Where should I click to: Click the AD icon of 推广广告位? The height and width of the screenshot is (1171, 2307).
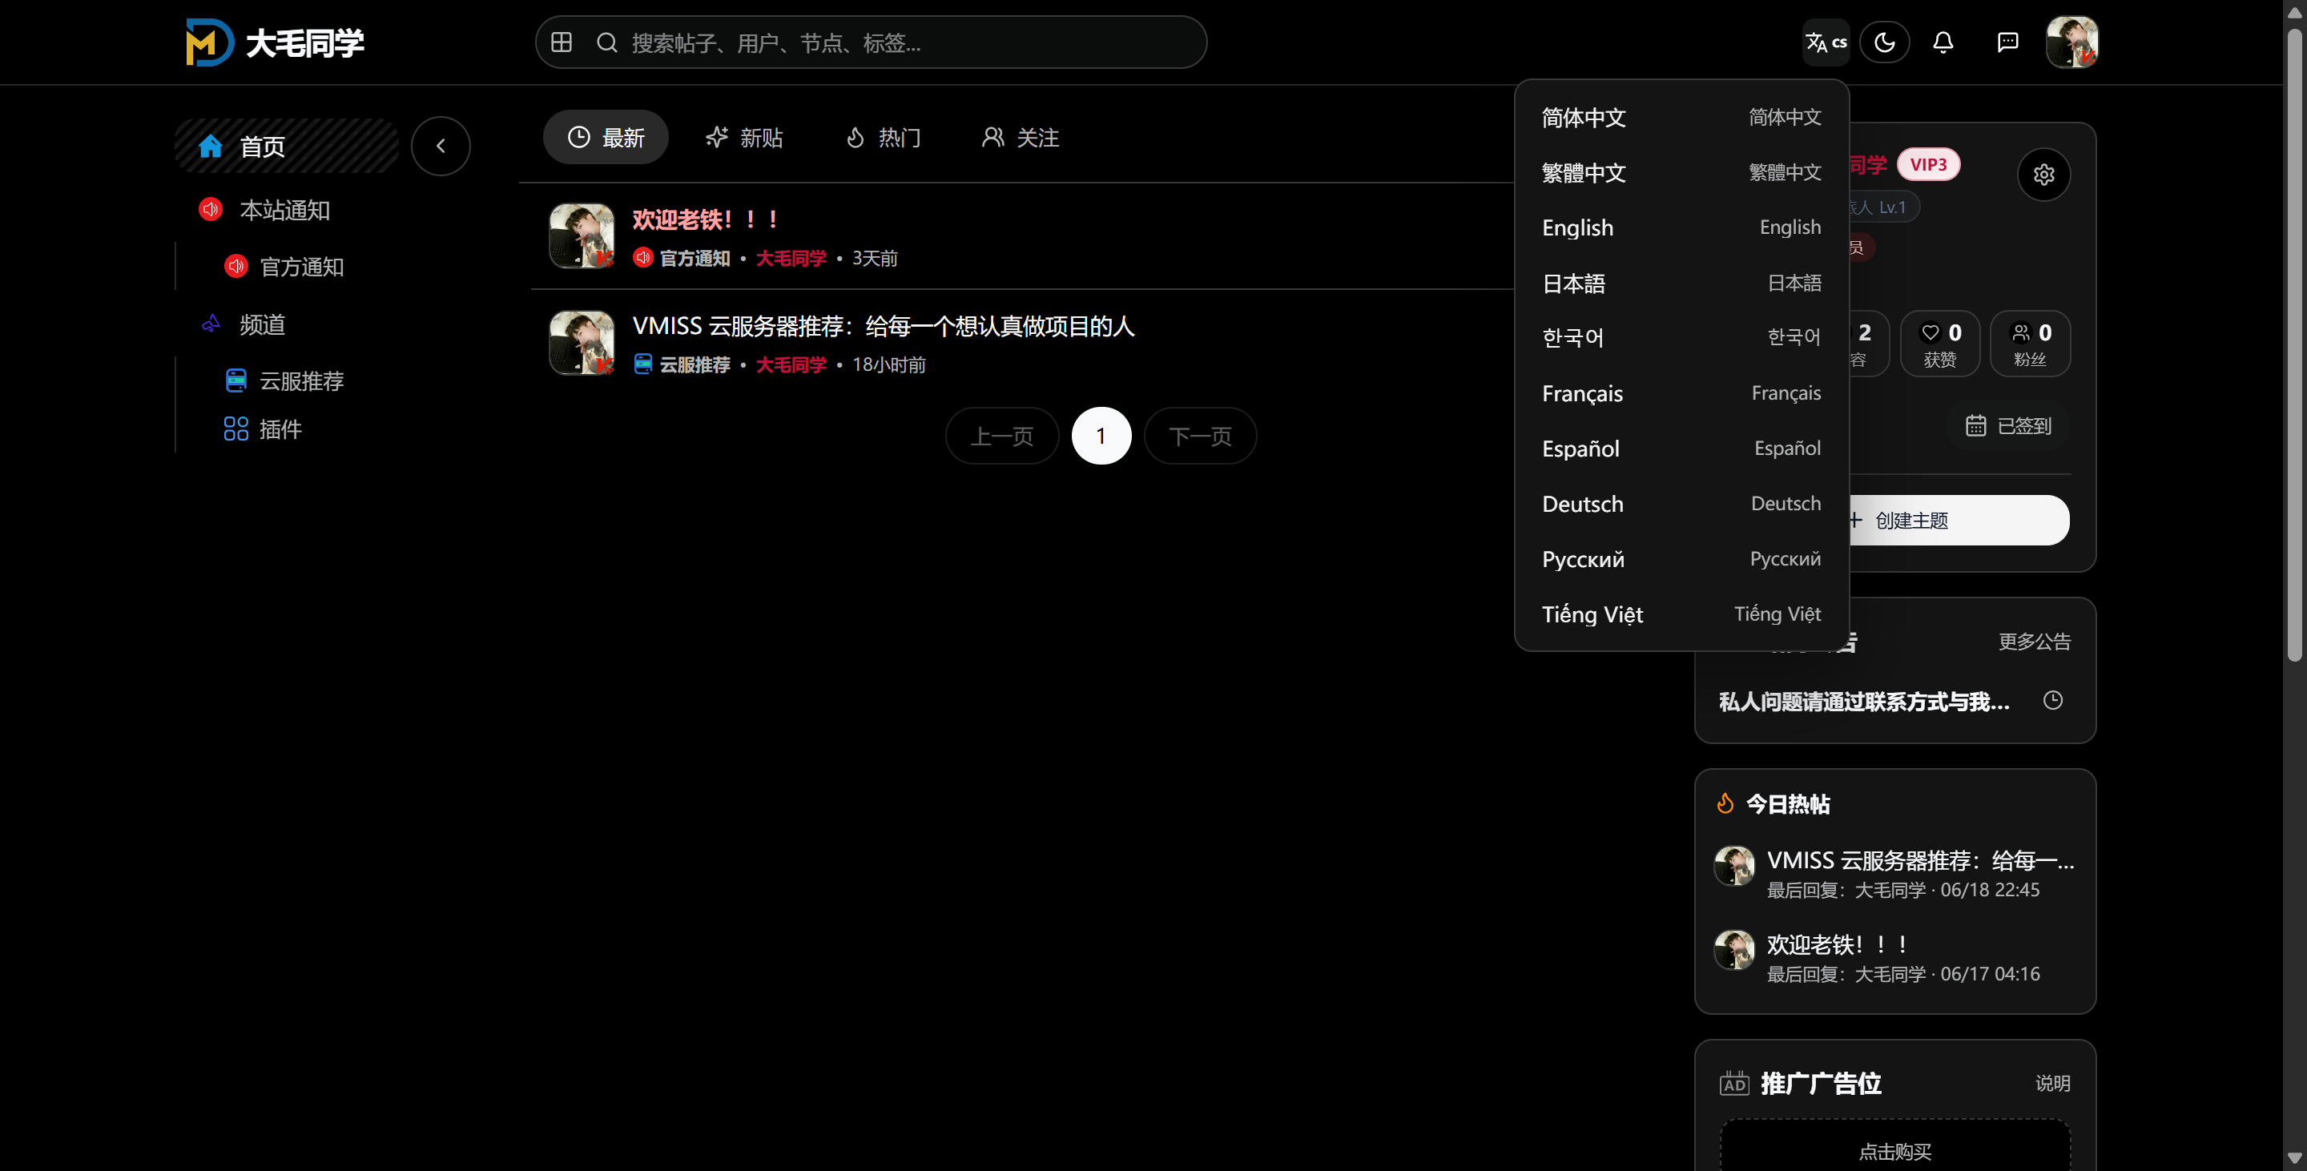point(1735,1083)
